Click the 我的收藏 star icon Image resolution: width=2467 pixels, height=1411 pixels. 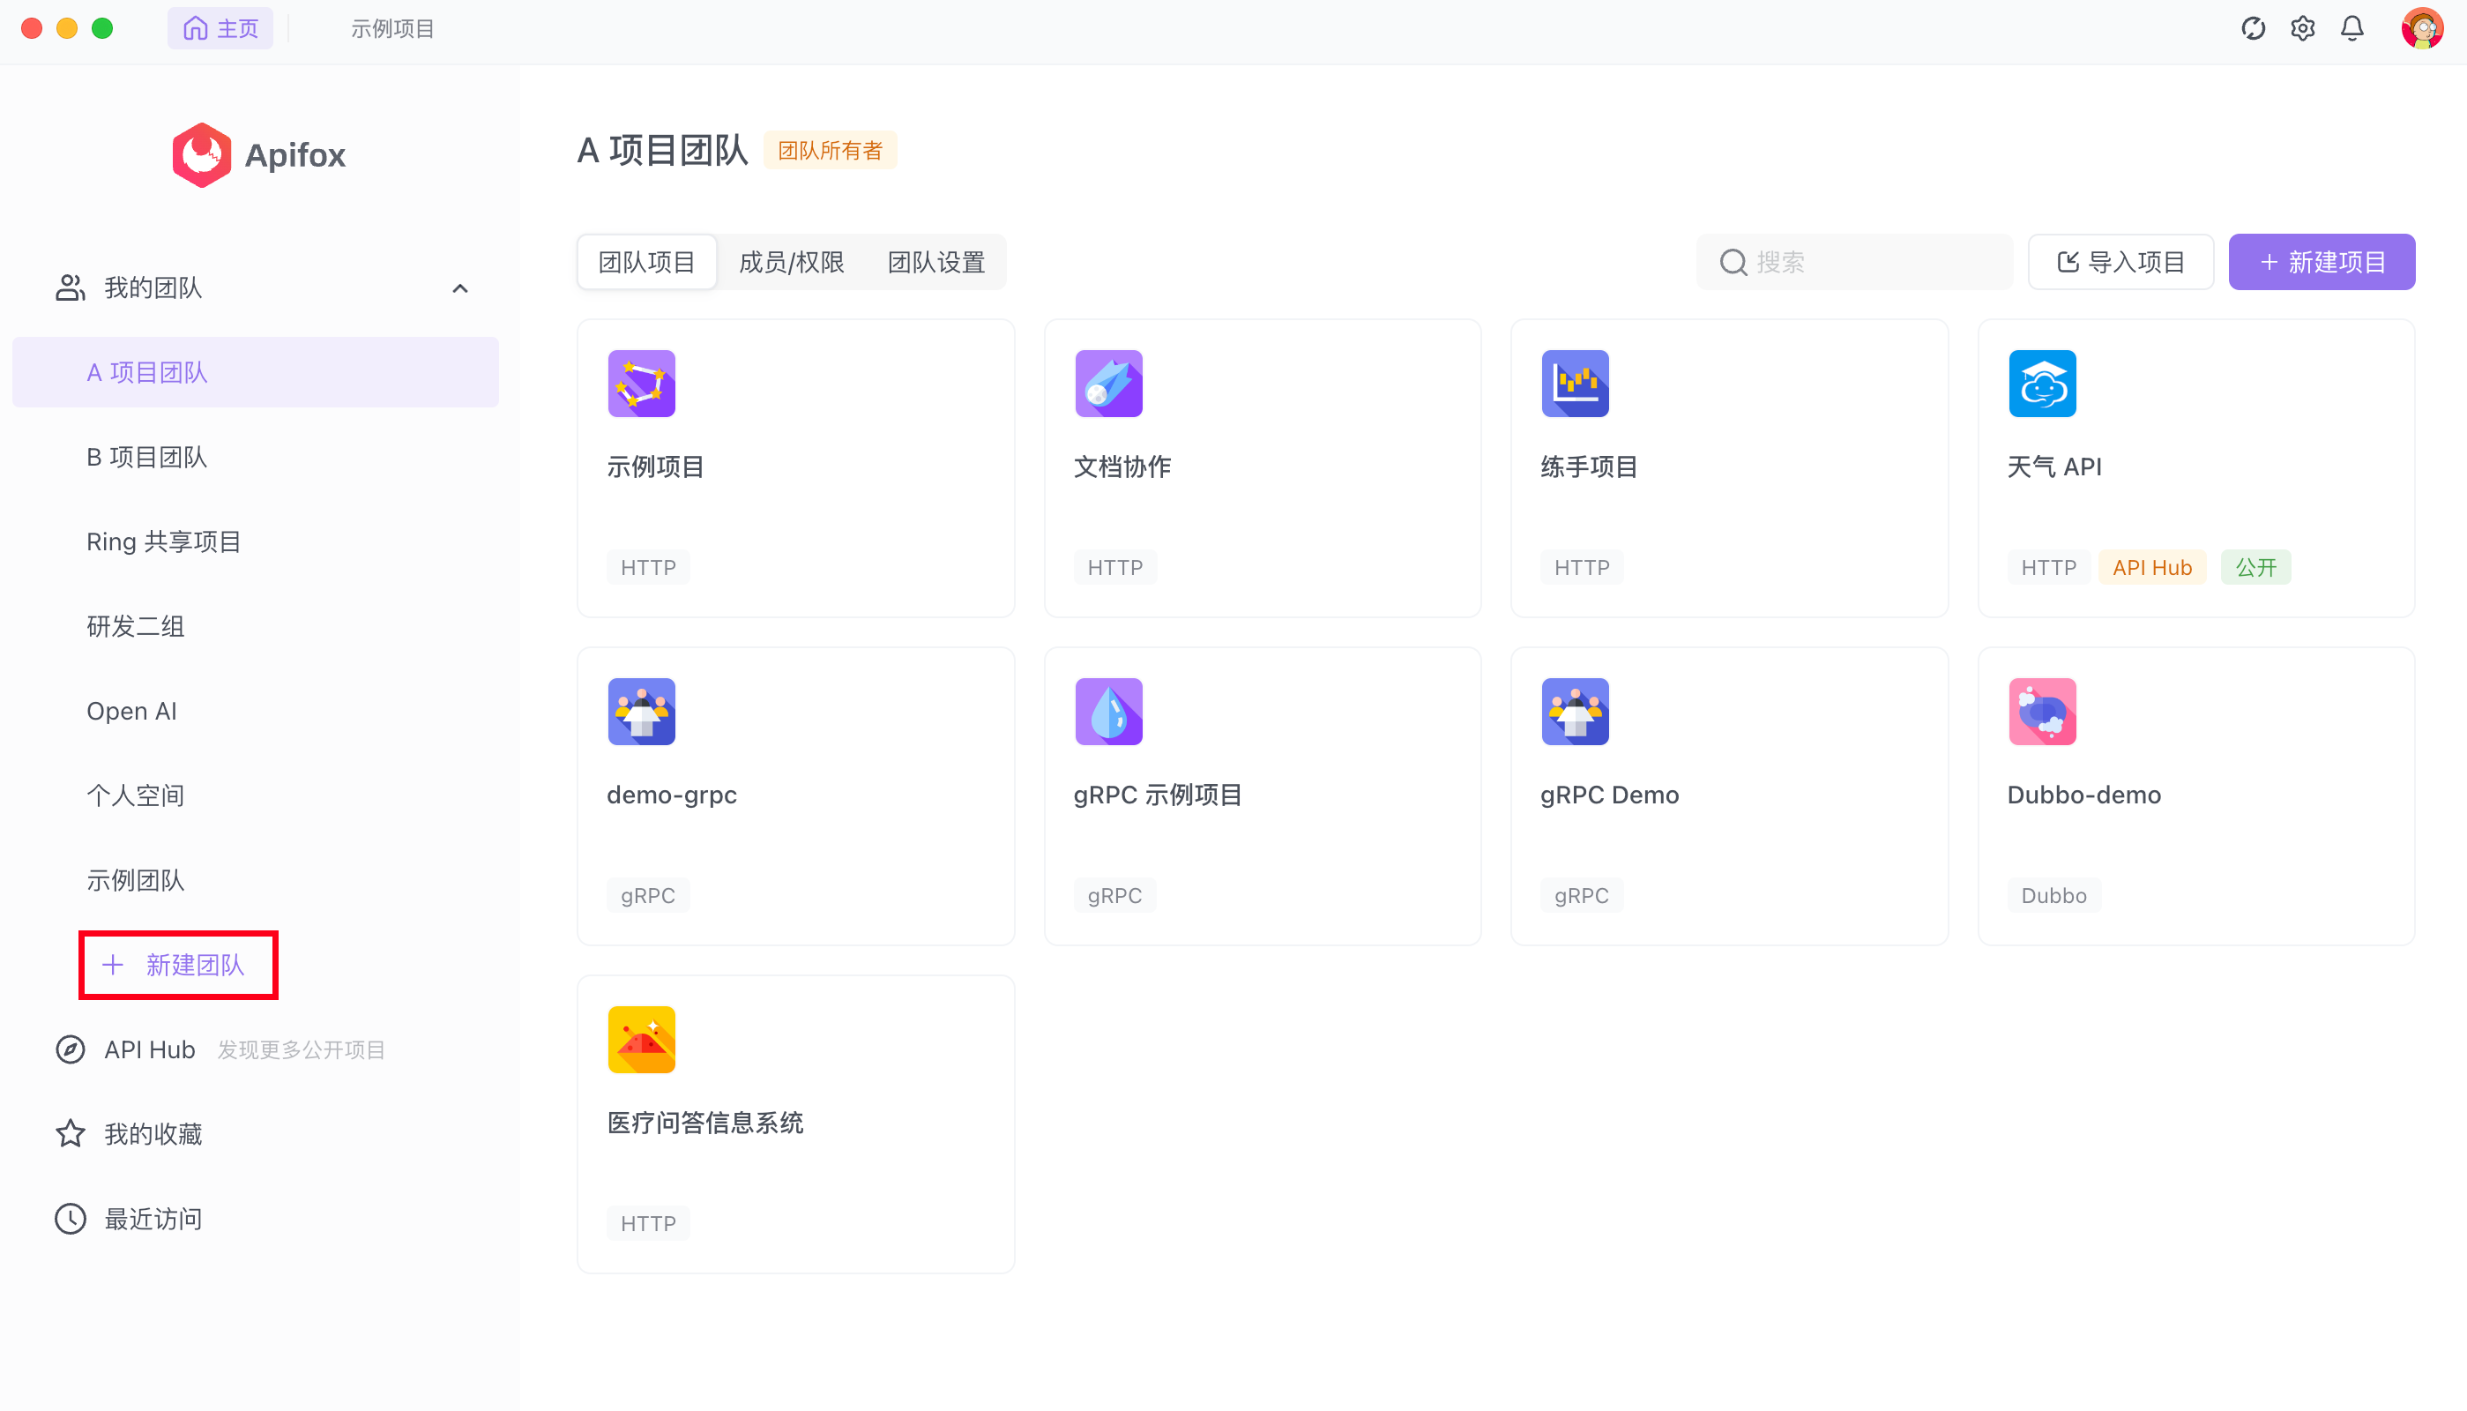pyautogui.click(x=71, y=1134)
